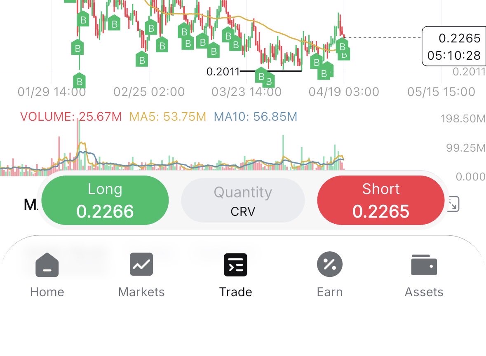486x356 pixels.
Task: Tap the Home label
Action: 47,292
